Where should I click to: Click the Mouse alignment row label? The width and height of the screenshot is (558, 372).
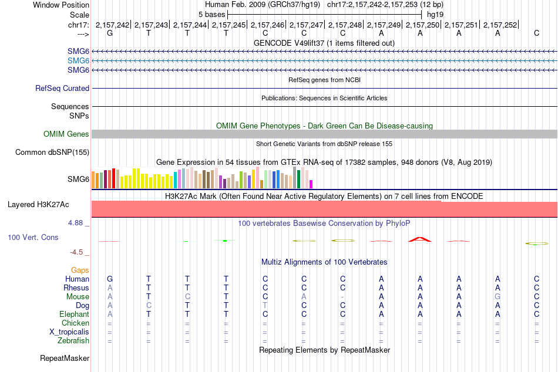click(x=78, y=297)
